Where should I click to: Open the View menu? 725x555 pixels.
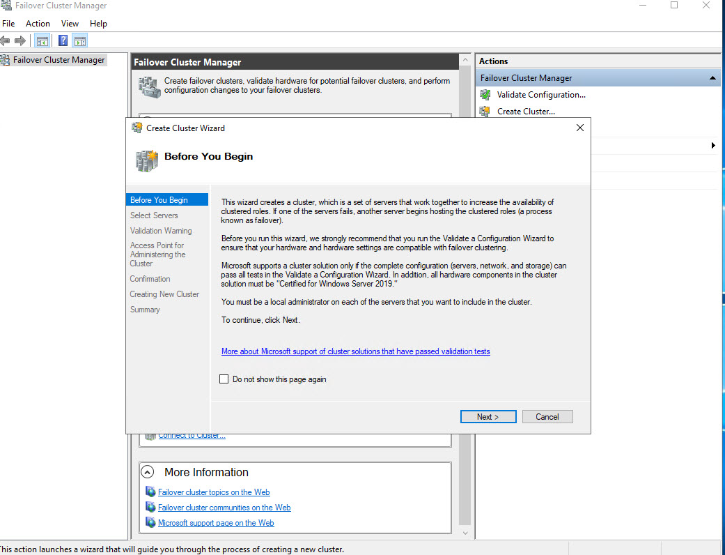pos(70,24)
